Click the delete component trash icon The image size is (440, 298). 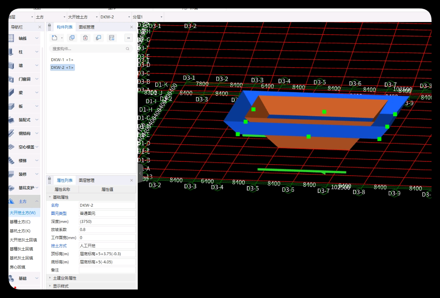click(x=85, y=38)
